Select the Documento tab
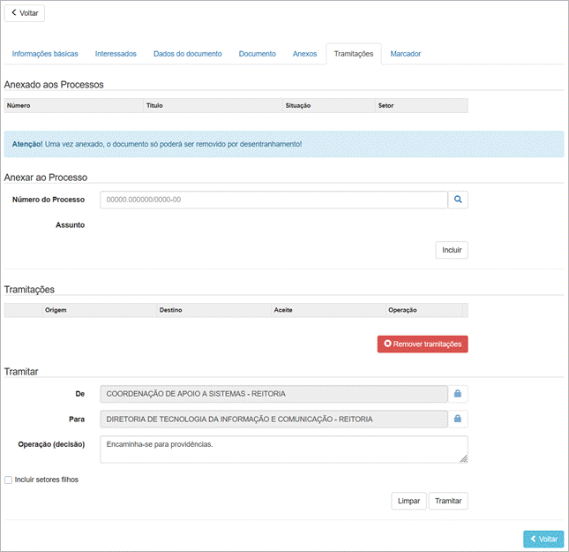This screenshot has width=569, height=552. pyautogui.click(x=257, y=54)
